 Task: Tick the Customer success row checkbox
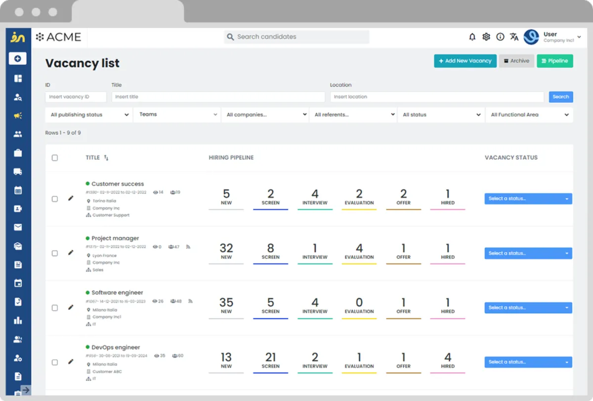point(55,199)
